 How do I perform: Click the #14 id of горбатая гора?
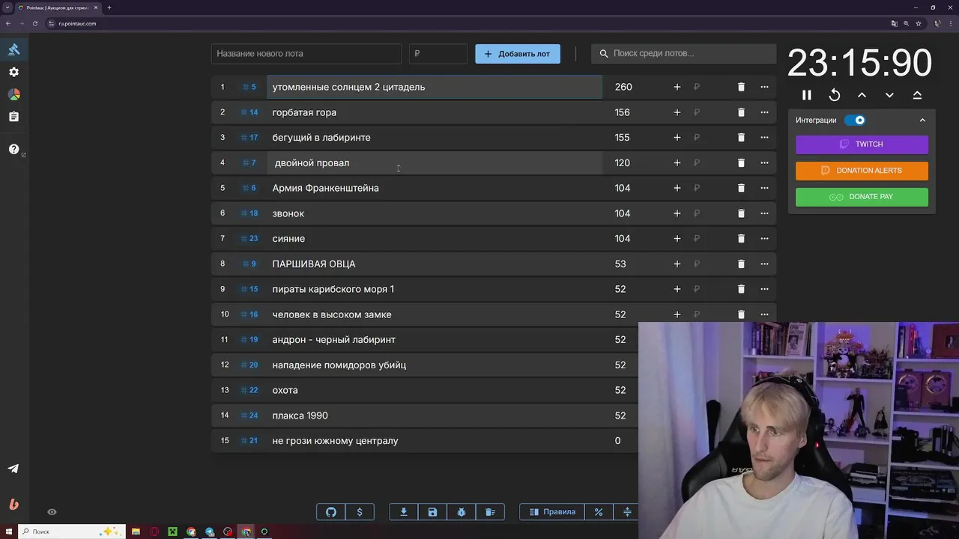[249, 112]
